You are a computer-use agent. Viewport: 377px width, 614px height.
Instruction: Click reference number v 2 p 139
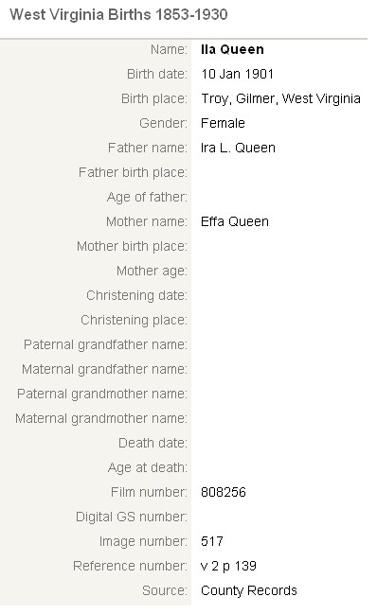coord(228,567)
